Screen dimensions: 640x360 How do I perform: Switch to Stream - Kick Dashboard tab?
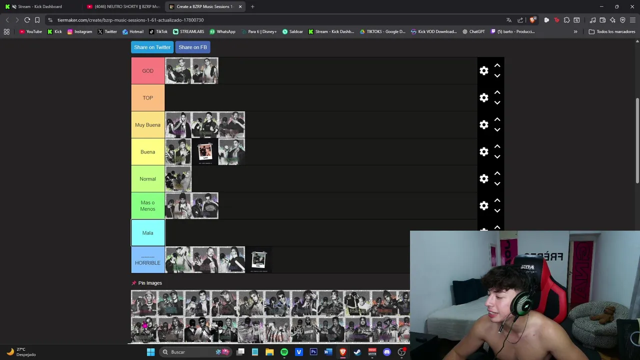[x=40, y=6]
